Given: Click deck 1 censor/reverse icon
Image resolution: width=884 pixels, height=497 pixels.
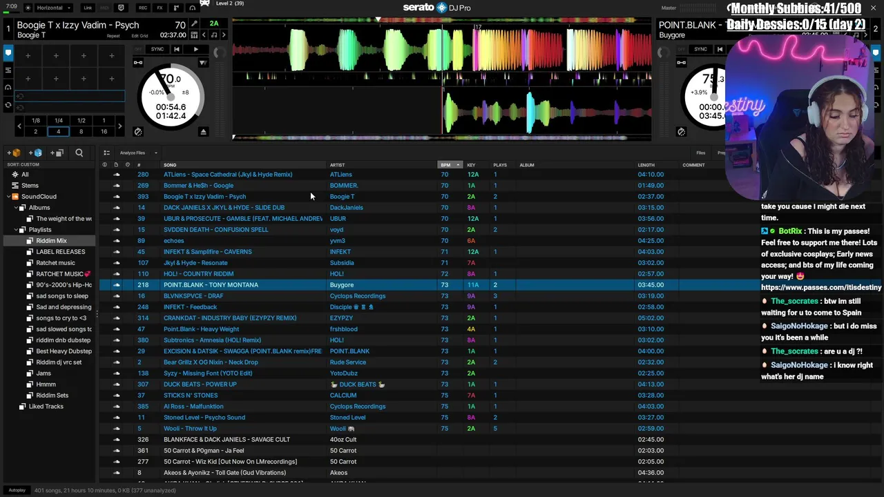Looking at the screenshot, I should (x=138, y=132).
